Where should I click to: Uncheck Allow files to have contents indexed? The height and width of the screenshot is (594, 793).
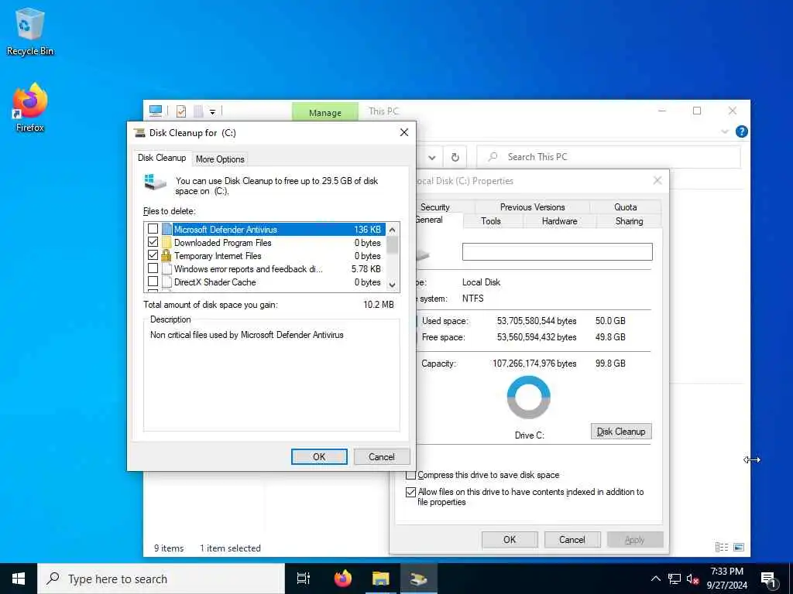tap(410, 492)
